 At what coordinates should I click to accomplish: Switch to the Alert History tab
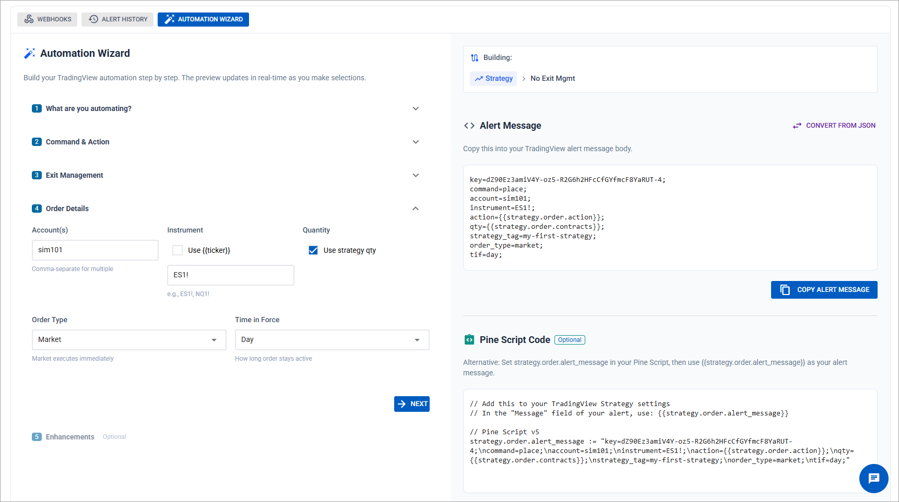click(117, 19)
